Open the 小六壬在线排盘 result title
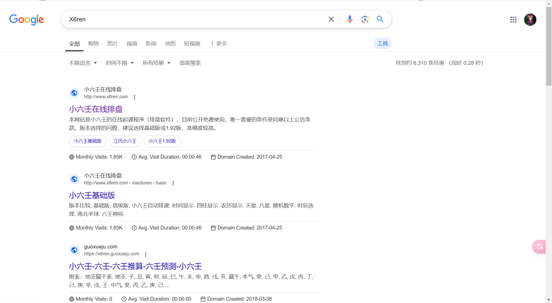This screenshot has height=303, width=552. [x=96, y=109]
